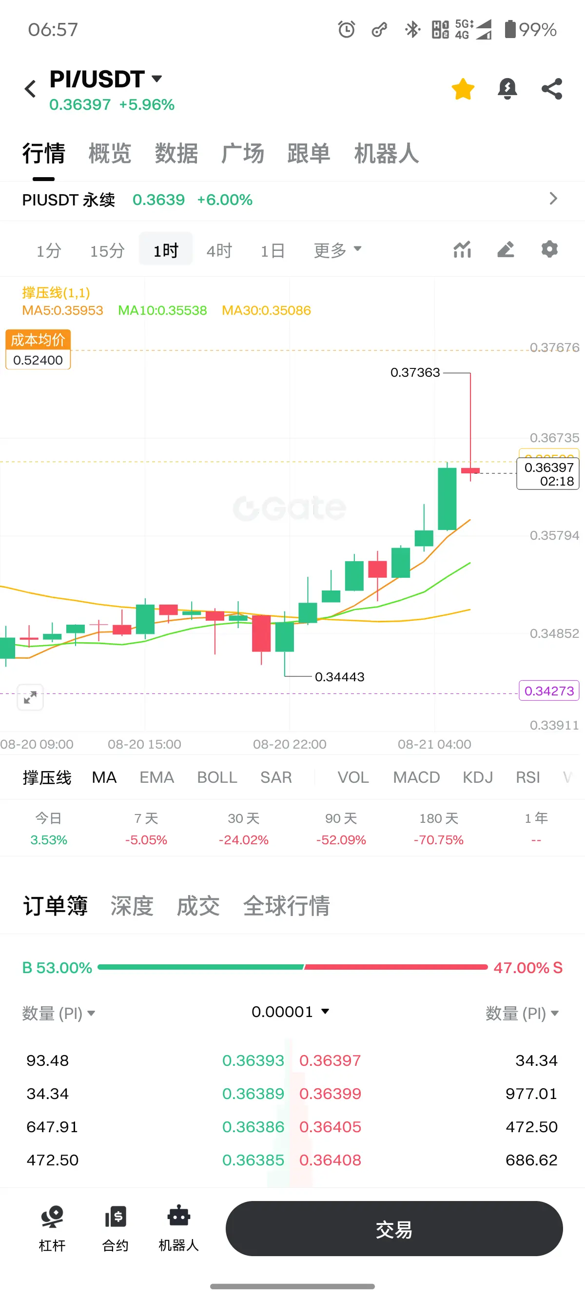Tap the 0.34273 purple price marker

tap(549, 691)
